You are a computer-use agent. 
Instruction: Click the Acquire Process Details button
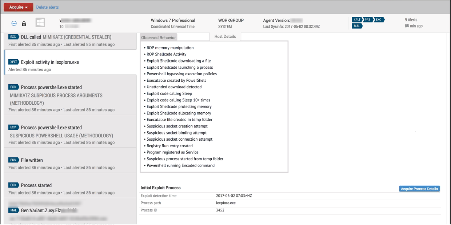coord(419,189)
